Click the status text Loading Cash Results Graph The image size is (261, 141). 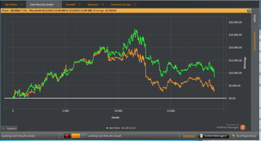pyautogui.click(x=18, y=136)
